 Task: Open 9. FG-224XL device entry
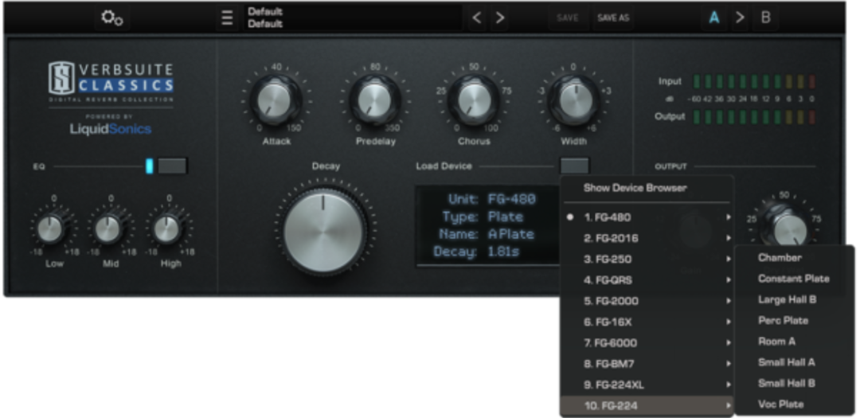pos(646,385)
